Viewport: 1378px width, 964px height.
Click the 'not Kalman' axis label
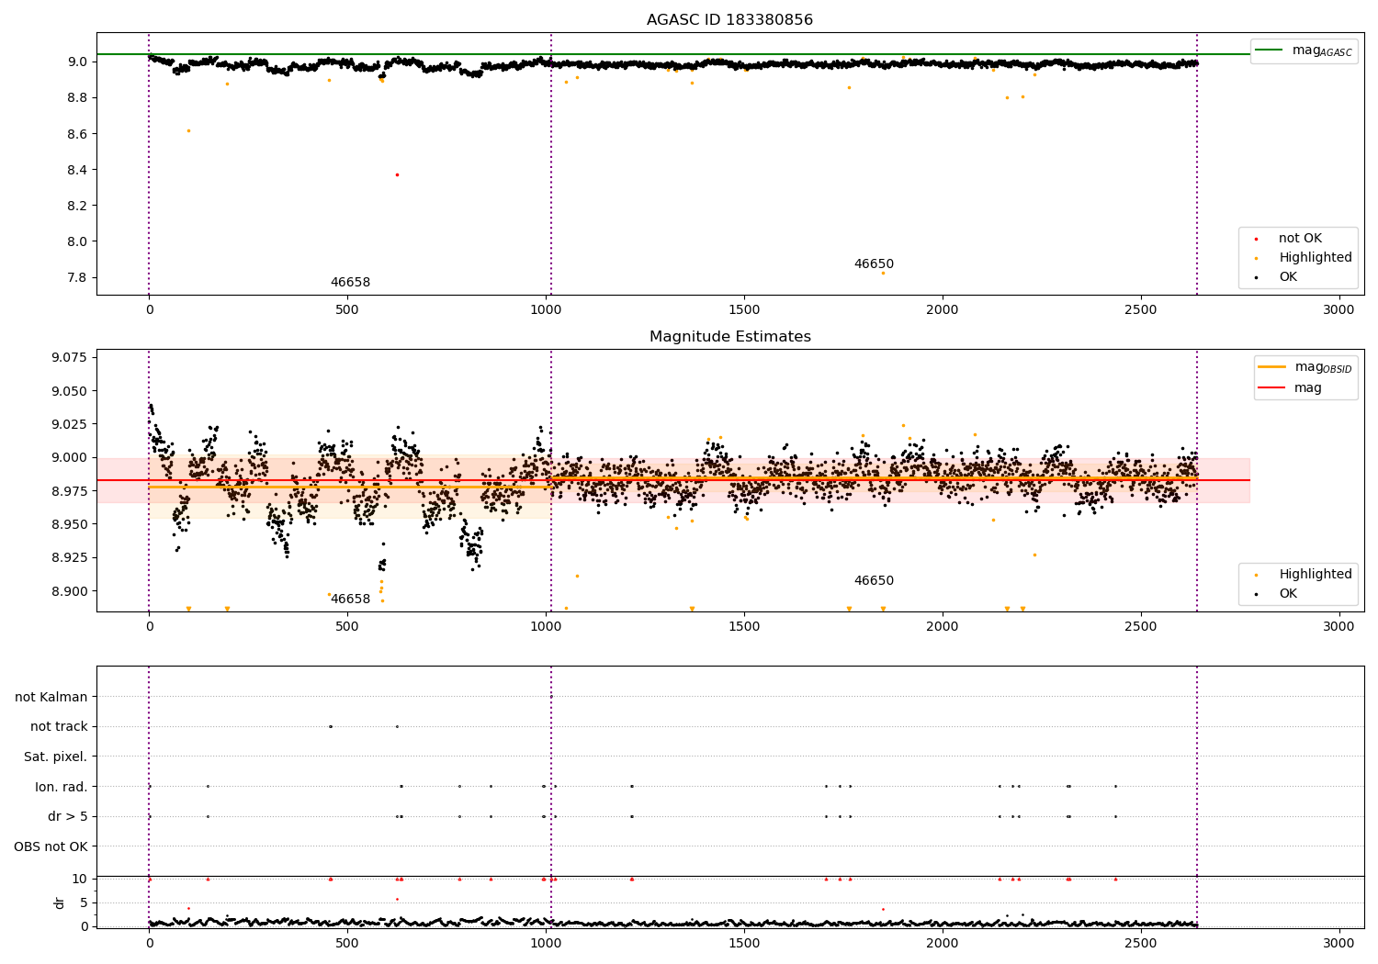pos(51,698)
